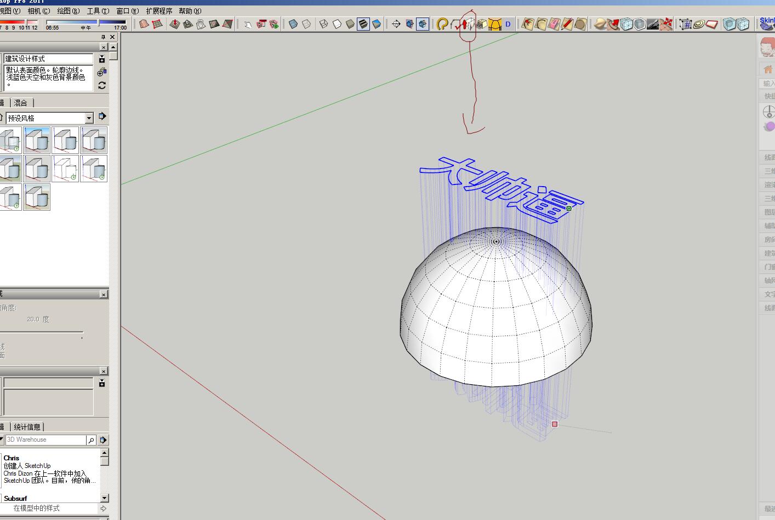Click the yellow curved-arrow plugin icon
Screen dimensions: 775x520
click(x=442, y=24)
